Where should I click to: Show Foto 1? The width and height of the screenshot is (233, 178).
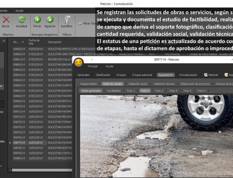[131, 91]
